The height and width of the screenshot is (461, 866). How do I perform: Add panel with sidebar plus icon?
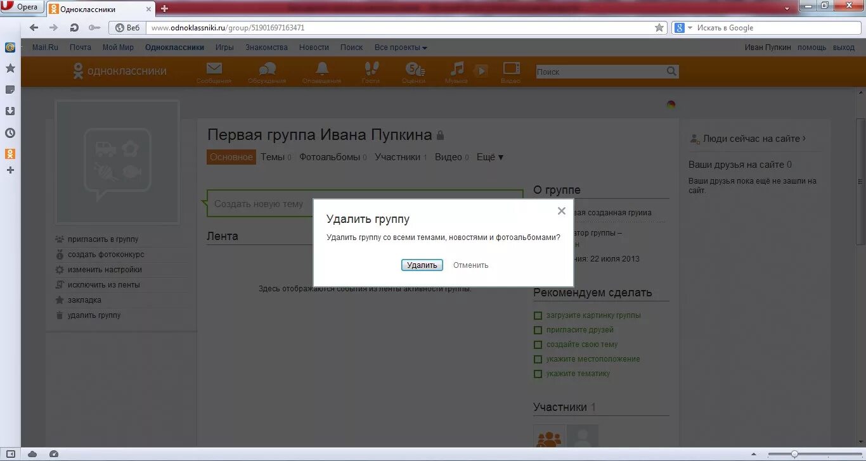point(10,170)
